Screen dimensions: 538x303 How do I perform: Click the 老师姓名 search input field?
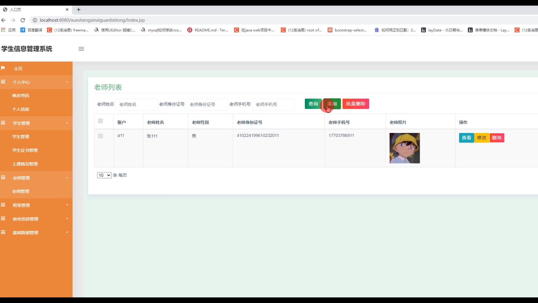tap(136, 104)
